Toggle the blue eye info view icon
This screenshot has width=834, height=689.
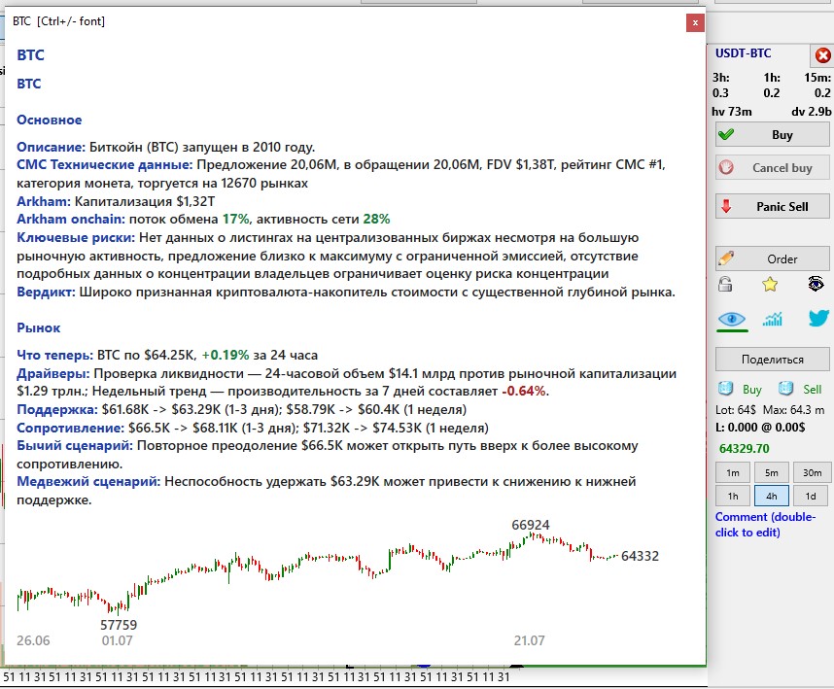732,319
